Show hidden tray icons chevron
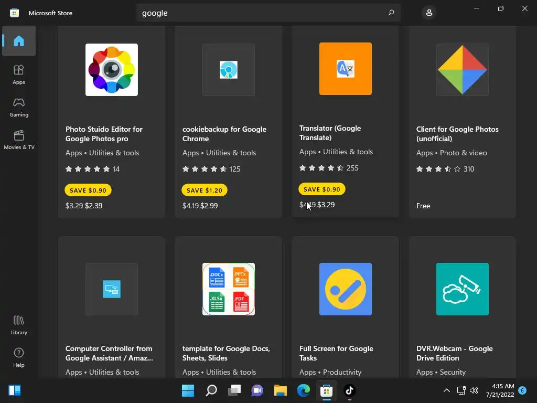The image size is (537, 403). pyautogui.click(x=447, y=390)
